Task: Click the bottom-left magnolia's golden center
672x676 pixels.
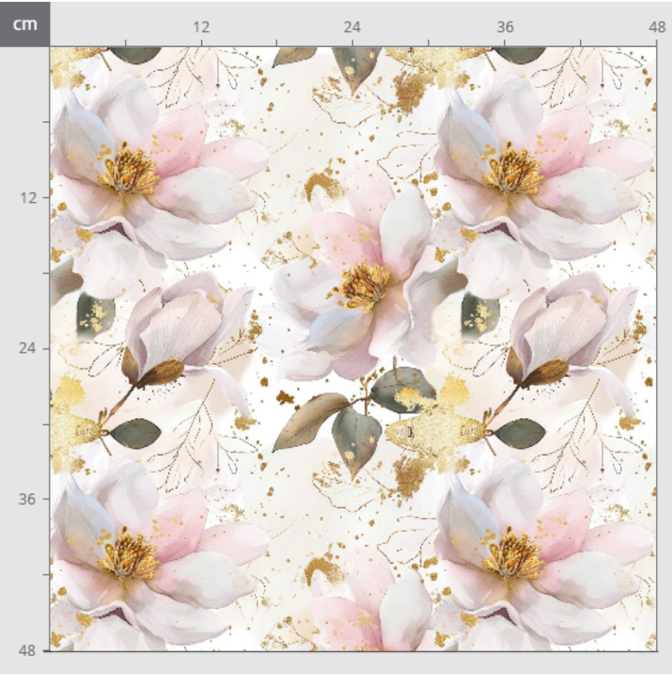Action: [130, 555]
